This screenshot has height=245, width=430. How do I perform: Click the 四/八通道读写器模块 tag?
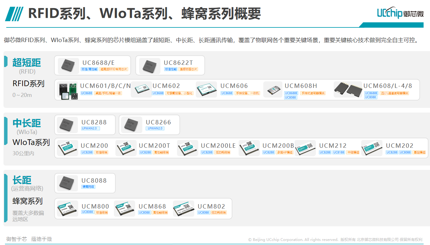pos(394,93)
